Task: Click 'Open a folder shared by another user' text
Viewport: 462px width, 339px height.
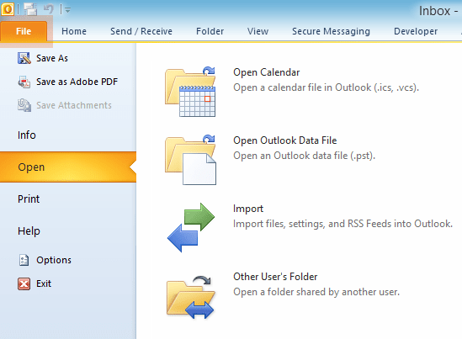Action: click(x=316, y=292)
